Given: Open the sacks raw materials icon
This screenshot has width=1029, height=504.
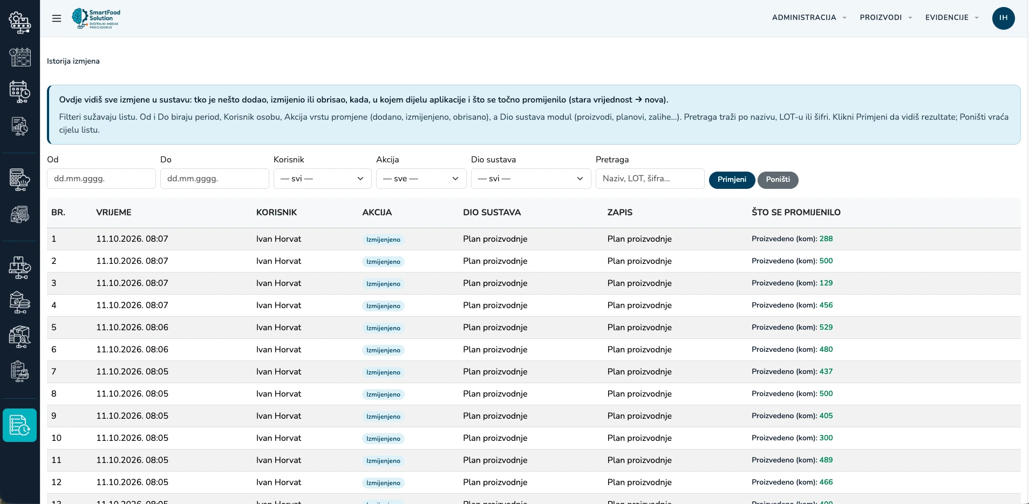Looking at the screenshot, I should coord(19,302).
